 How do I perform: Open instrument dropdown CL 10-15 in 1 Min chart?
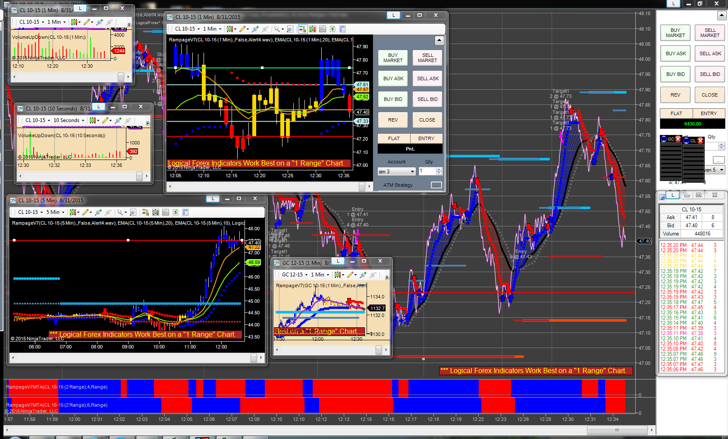coord(187,29)
